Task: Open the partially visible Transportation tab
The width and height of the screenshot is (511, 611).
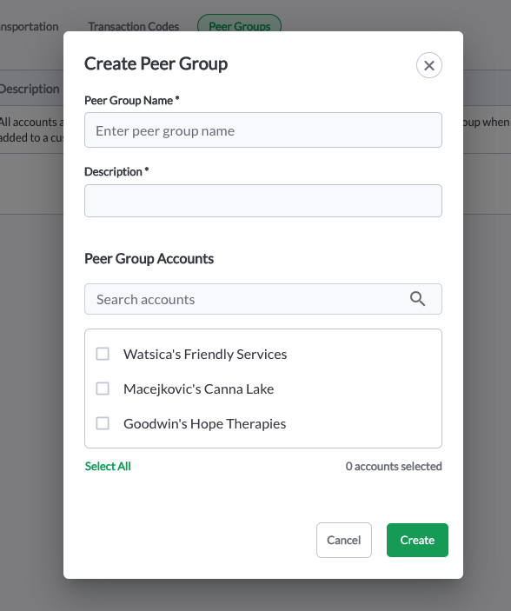Action: [x=30, y=26]
